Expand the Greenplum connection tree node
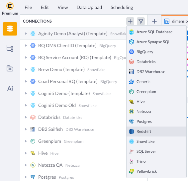Image resolution: width=188 pixels, height=181 pixels. (26, 141)
